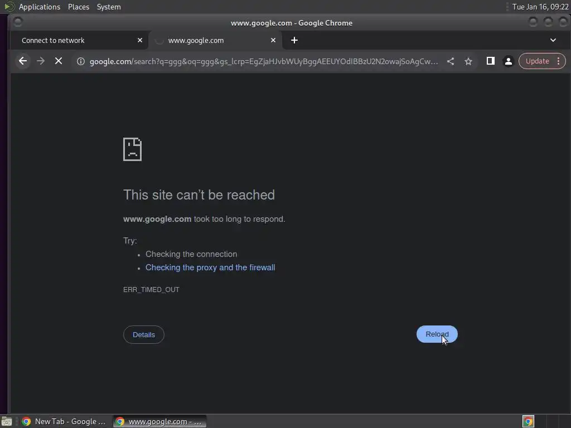Click the address bar URL field
Viewport: 571px width, 428px height.
[x=264, y=61]
